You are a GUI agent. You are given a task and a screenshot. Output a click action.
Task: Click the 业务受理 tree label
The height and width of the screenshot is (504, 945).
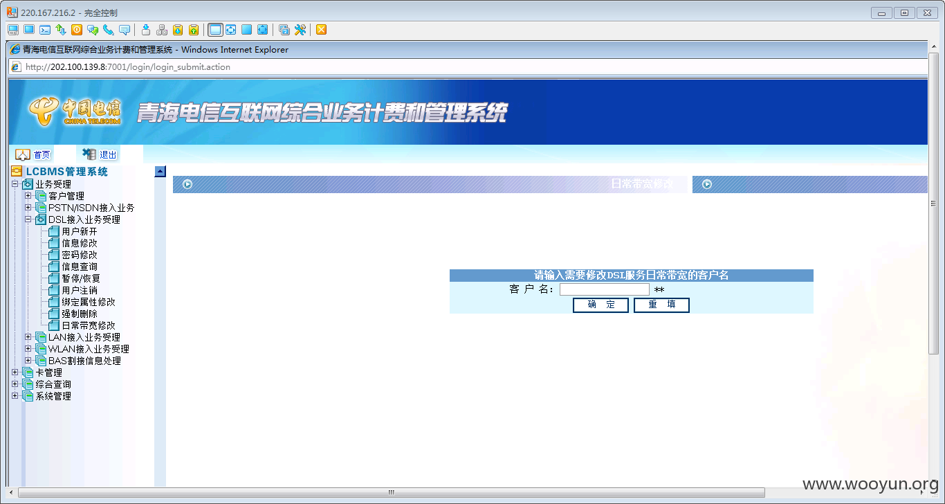point(53,184)
